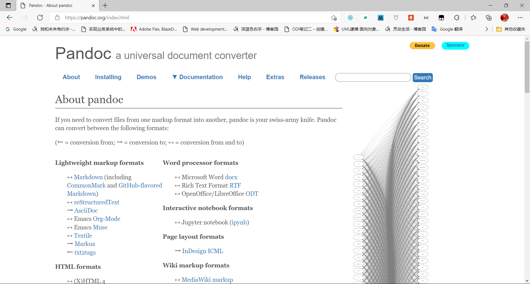Screen dimensions: 530x284
Task: Click the vertical scrollbar thumb
Action: pos(527,67)
